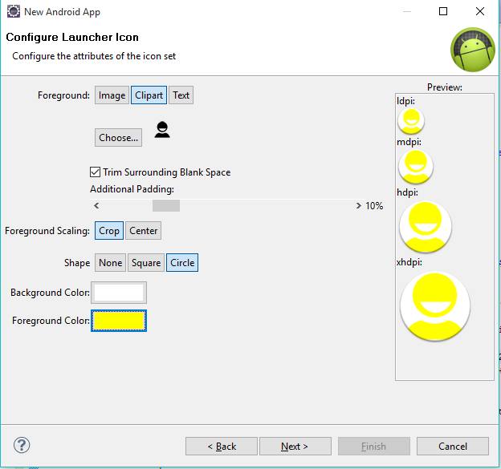Screen dimensions: 501x469
Task: Cancel the New Android App wizard
Action: [453, 446]
